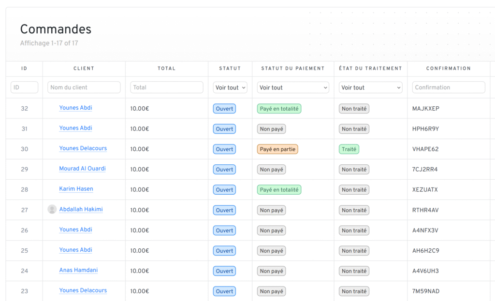Click the Ouvert badge on order 32
495x301 pixels.
pyautogui.click(x=224, y=109)
